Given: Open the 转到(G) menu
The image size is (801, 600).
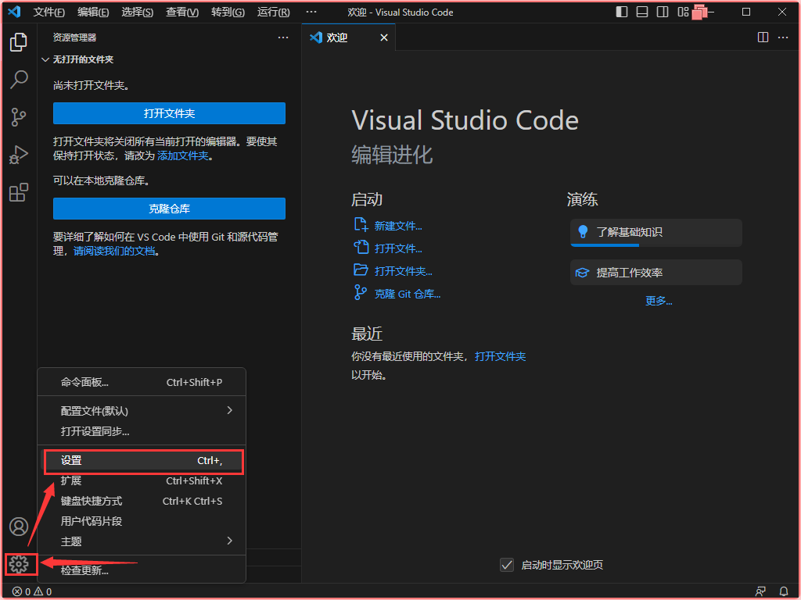Looking at the screenshot, I should coord(228,12).
